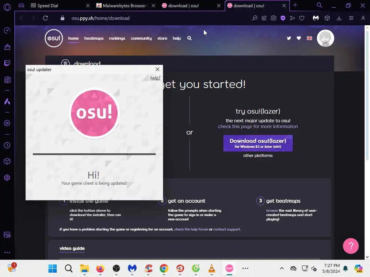Open the picture icon in sidebar

click(7, 234)
